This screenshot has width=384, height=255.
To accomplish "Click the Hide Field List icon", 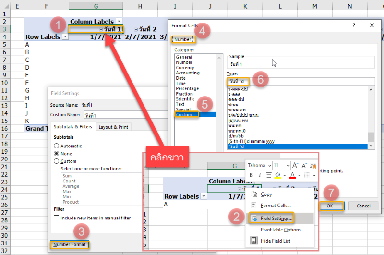I will [252, 241].
